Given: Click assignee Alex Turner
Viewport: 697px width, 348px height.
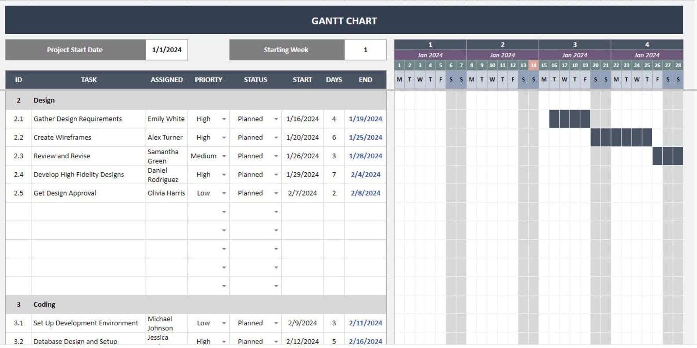Looking at the screenshot, I should coord(167,138).
